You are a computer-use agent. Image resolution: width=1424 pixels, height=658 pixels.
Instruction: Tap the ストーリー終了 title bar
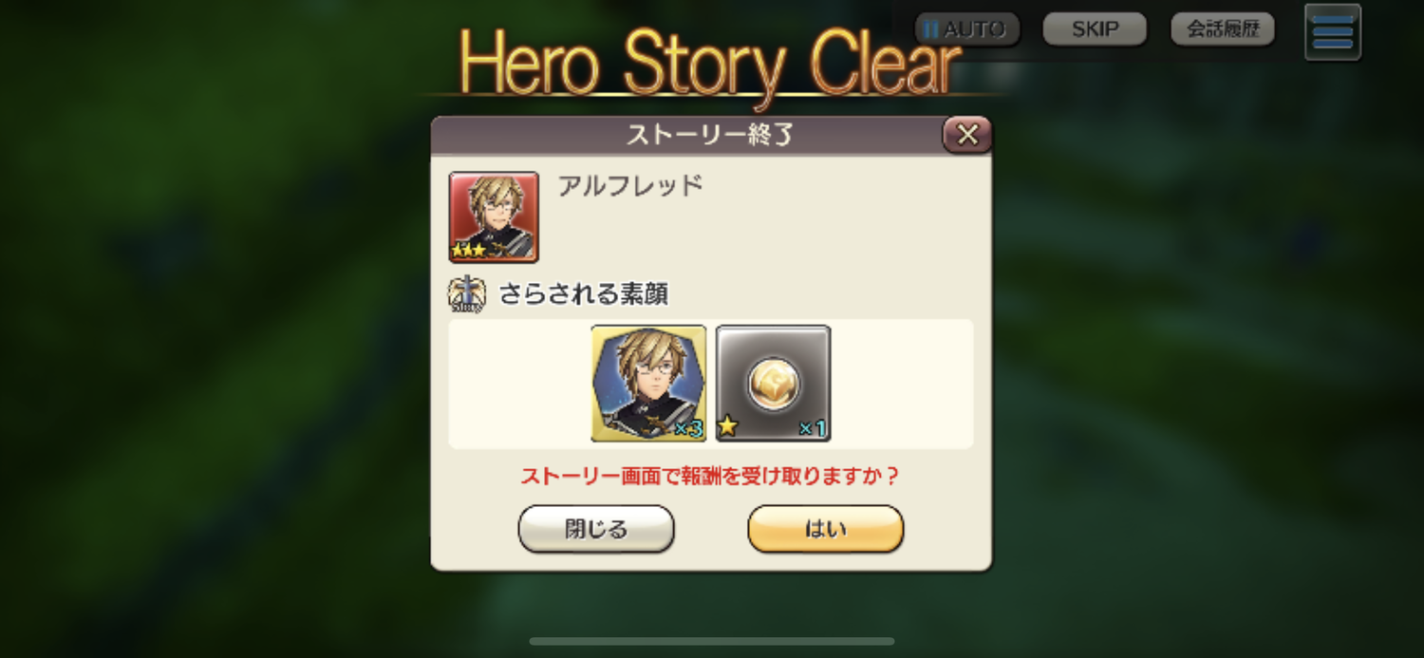click(711, 136)
